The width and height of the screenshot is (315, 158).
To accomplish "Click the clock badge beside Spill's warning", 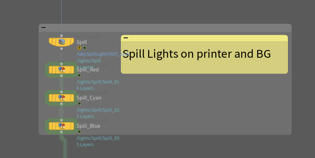I will click(85, 48).
